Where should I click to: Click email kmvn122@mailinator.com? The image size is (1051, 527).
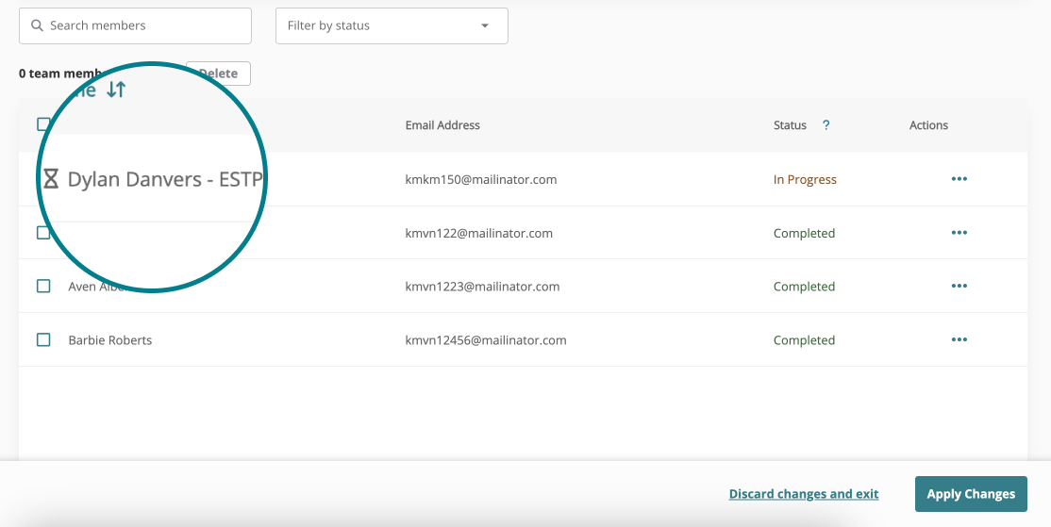point(478,233)
